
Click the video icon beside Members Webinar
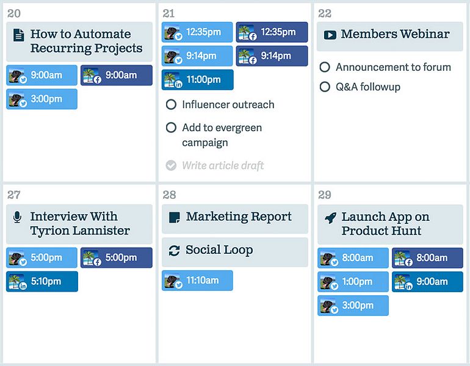click(330, 35)
